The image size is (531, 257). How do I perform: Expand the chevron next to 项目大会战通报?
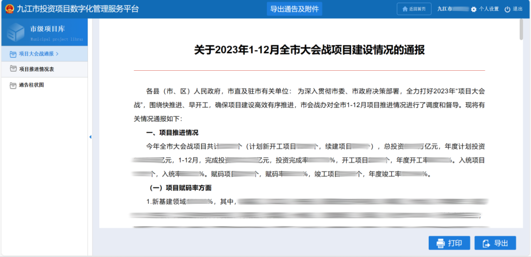(x=58, y=54)
